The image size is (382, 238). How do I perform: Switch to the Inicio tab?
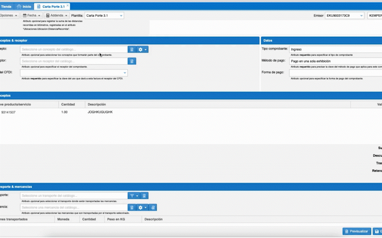pos(24,7)
